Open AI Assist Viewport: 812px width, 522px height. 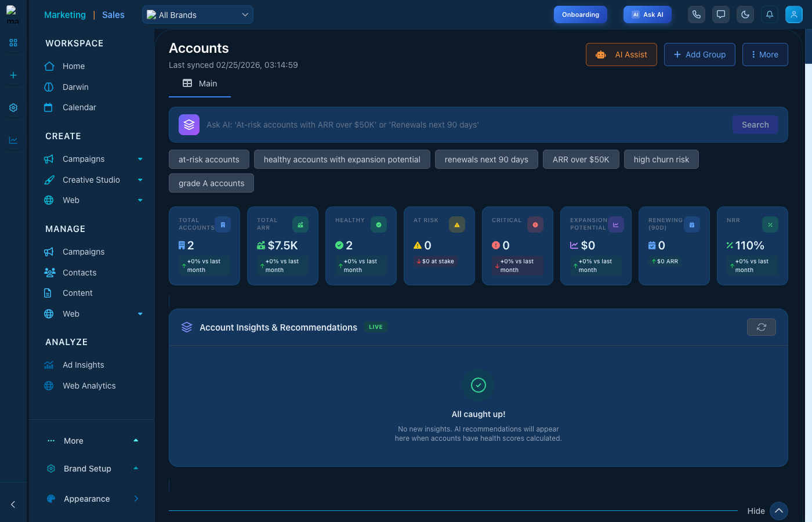tap(621, 55)
